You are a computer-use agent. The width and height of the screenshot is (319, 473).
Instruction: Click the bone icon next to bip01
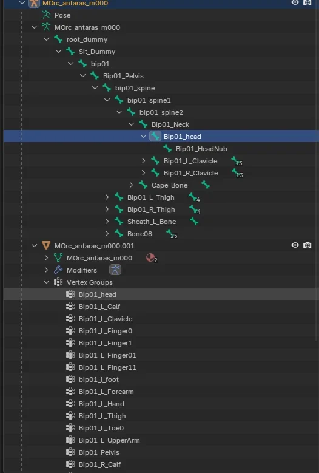pyautogui.click(x=82, y=64)
